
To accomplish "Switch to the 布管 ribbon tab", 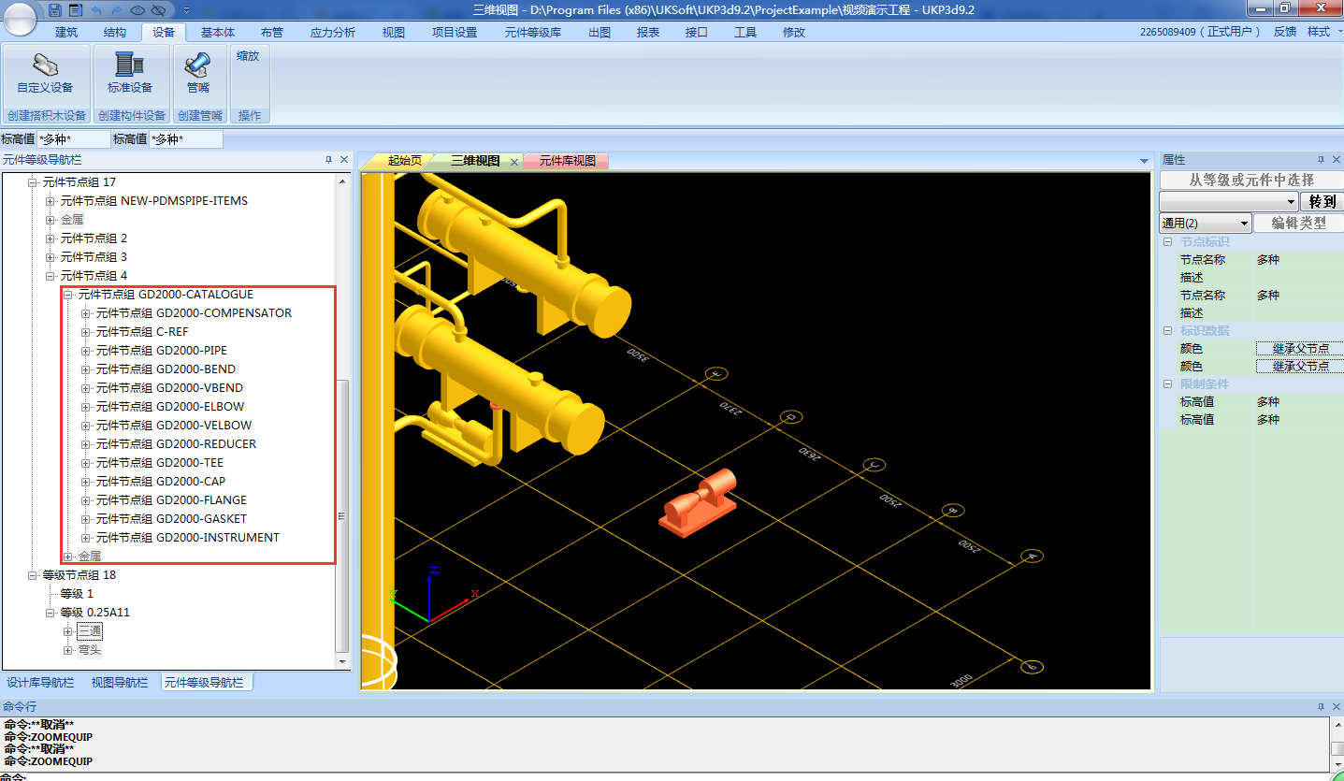I will pyautogui.click(x=271, y=32).
